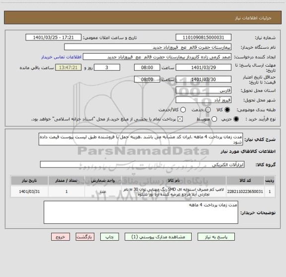The height and width of the screenshot is (277, 286).
Task: Click the quantity cell for the SMD lamp row
Action: coord(67,191)
